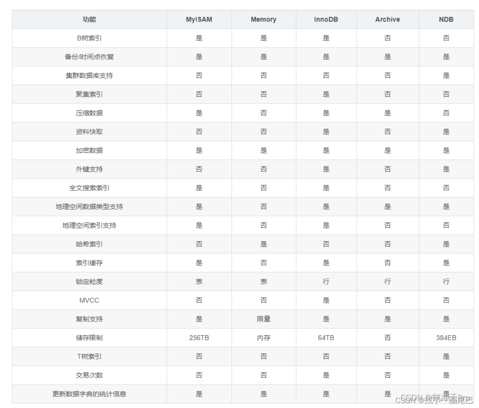Select the B树索引 row label
479x408 pixels.
click(89, 38)
